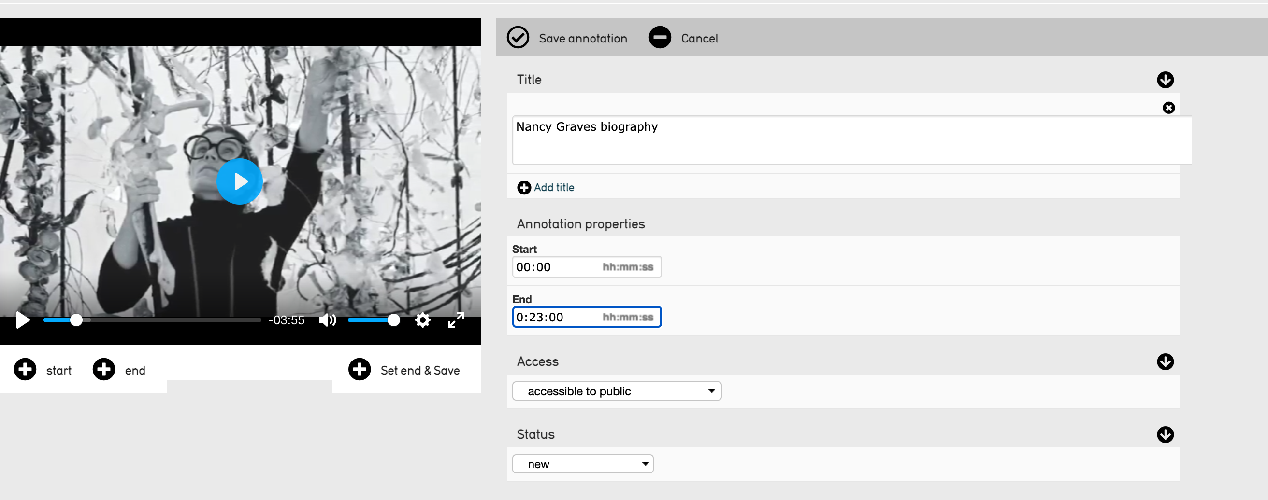Click the Save annotation checkmark icon
The width and height of the screenshot is (1268, 500).
[518, 37]
